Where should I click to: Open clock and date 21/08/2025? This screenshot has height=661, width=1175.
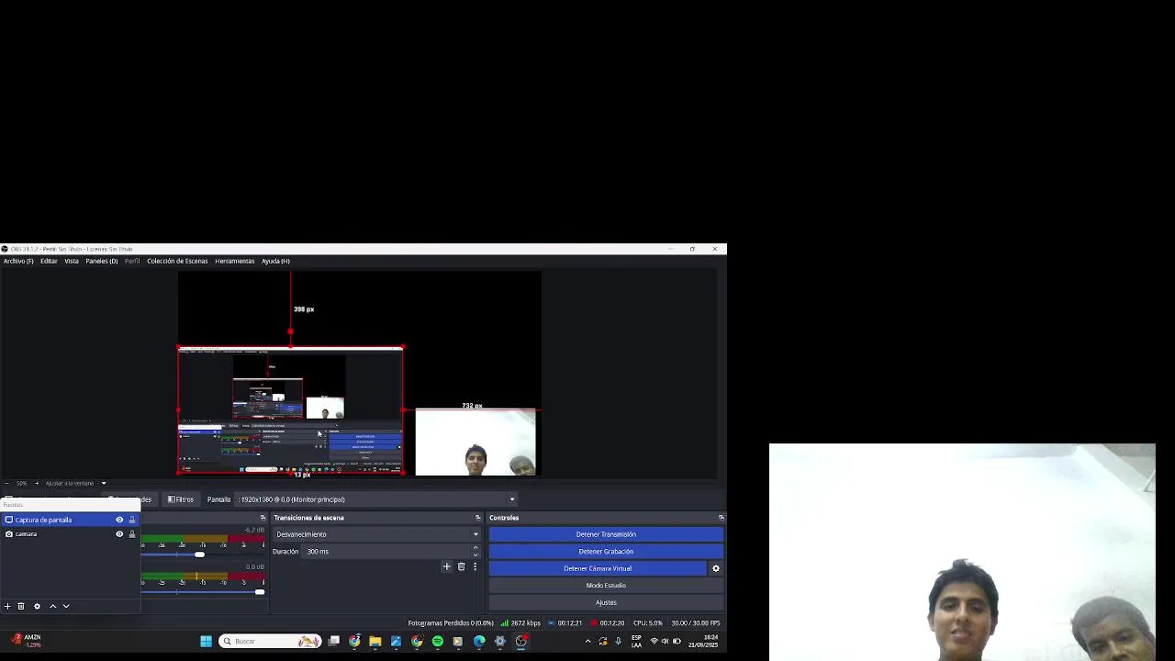[704, 641]
